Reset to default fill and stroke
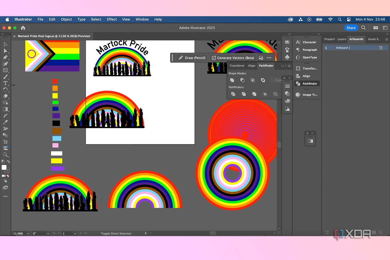Image resolution: width=390 pixels, height=260 pixels. tap(3, 161)
